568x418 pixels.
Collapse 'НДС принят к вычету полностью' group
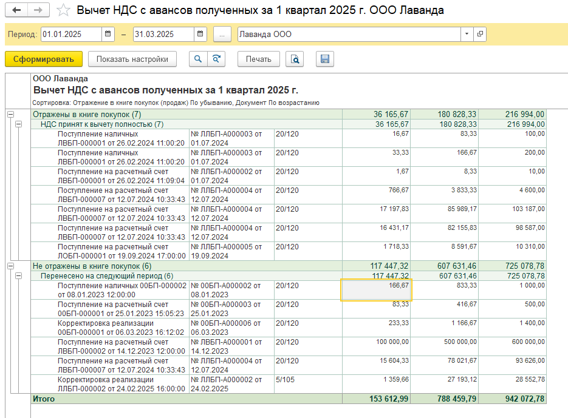click(18, 124)
